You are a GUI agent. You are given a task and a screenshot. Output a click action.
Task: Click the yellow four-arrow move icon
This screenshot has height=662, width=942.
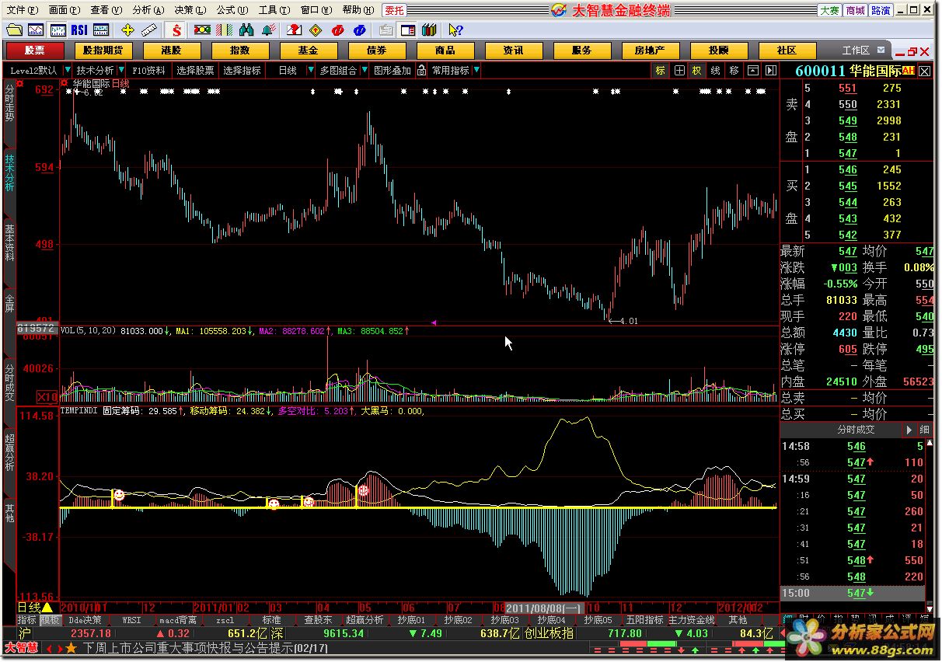click(127, 30)
